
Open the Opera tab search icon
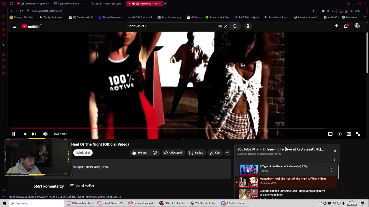pyautogui.click(x=348, y=3)
